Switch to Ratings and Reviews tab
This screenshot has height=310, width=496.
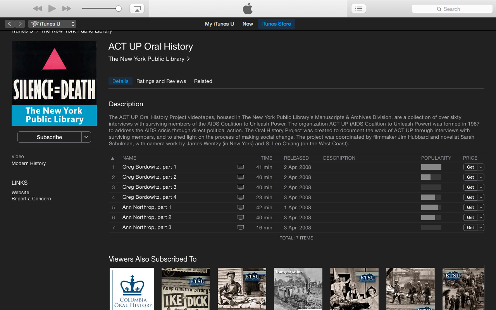point(161,81)
